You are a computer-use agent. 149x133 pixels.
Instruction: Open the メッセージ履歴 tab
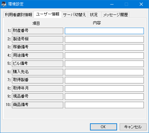coord(115,14)
